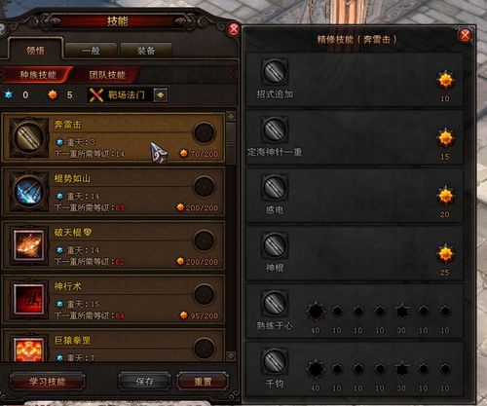This screenshot has width=487, height=406.
Task: Click the skill list scroll-down arrow
Action: [231, 356]
